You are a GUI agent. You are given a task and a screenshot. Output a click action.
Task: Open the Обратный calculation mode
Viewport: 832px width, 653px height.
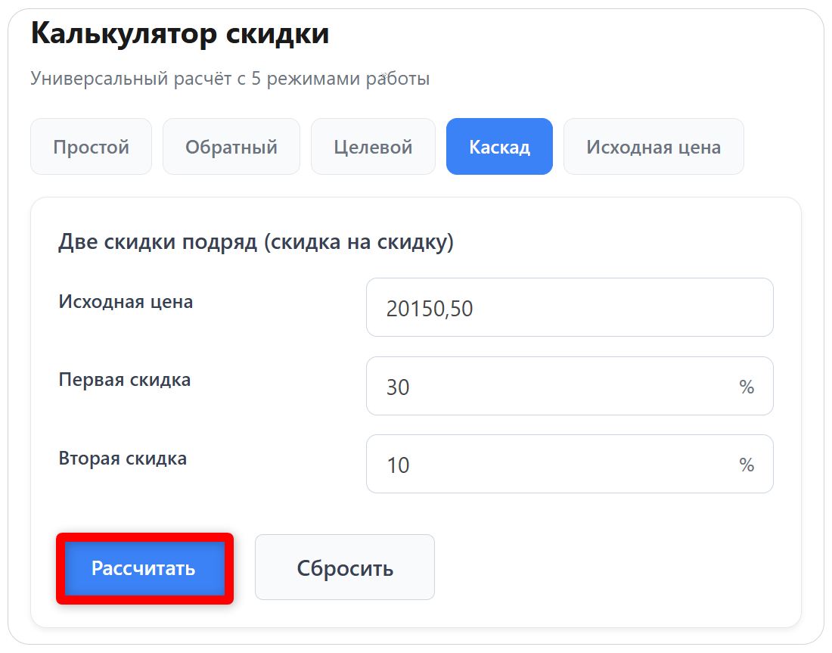(231, 146)
